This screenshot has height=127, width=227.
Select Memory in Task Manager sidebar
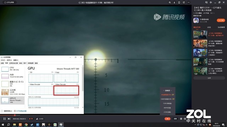coord(12,76)
